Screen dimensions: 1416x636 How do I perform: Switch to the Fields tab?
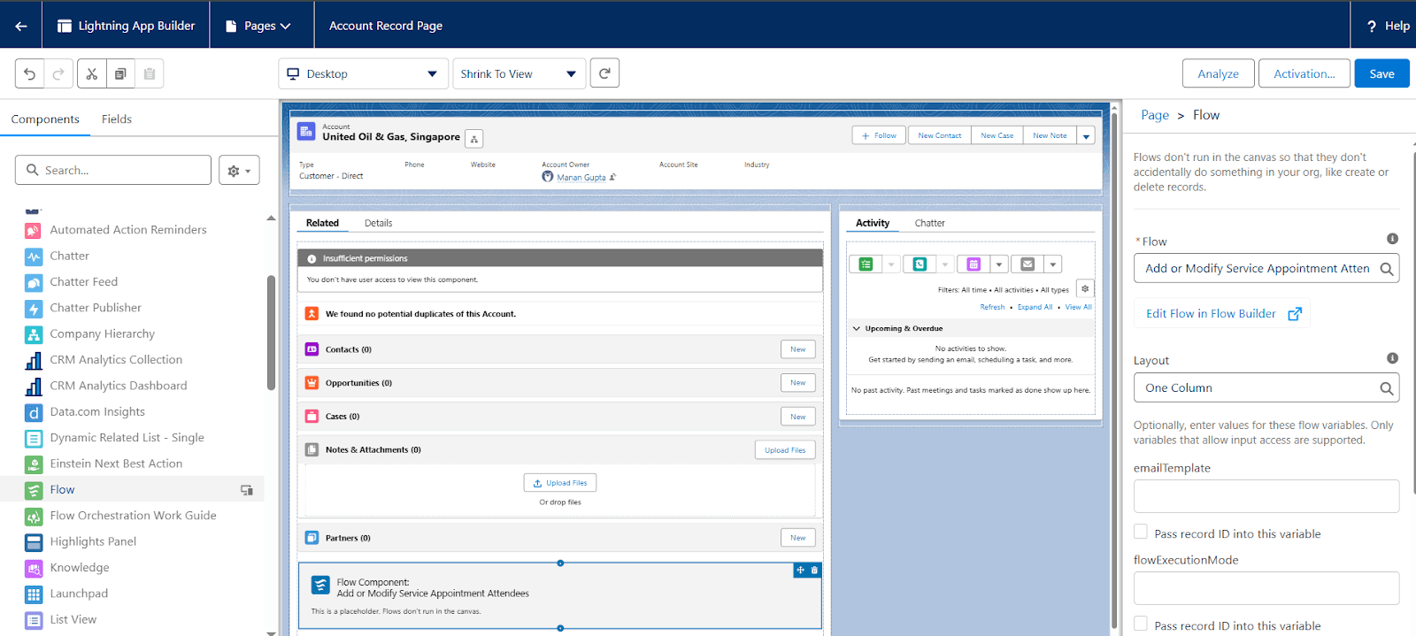point(117,119)
